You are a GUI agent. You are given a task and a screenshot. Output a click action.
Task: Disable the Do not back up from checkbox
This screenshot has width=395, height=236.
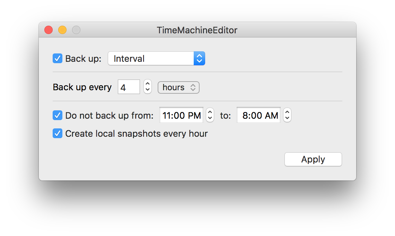pyautogui.click(x=58, y=115)
